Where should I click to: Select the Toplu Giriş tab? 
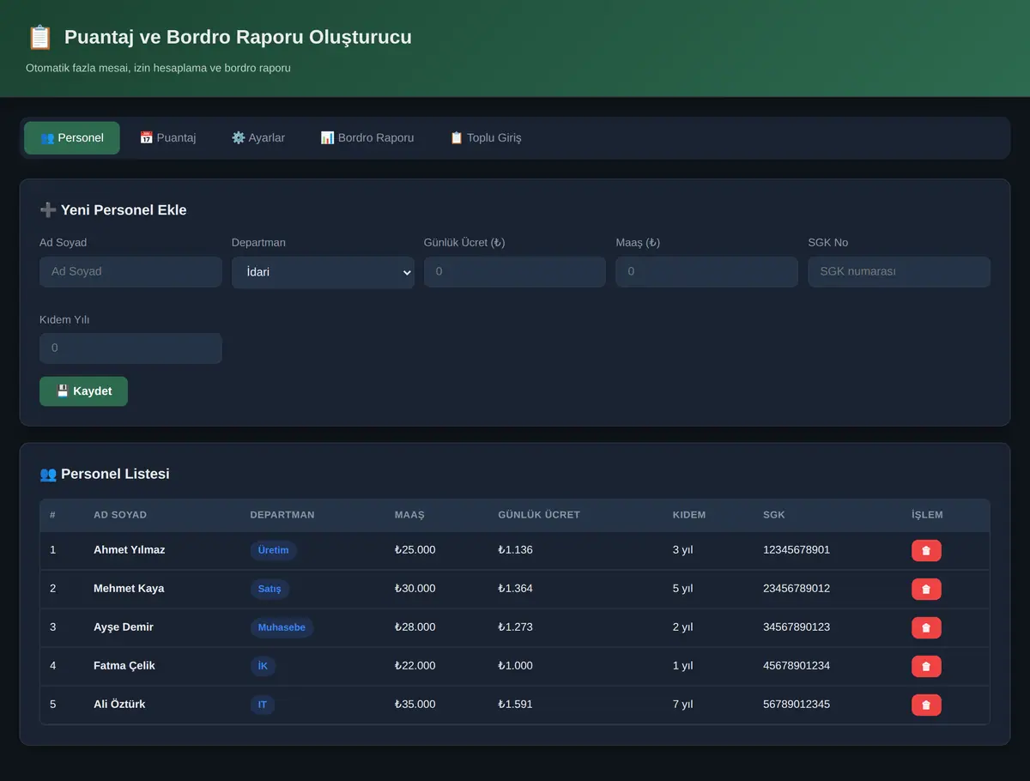coord(486,138)
